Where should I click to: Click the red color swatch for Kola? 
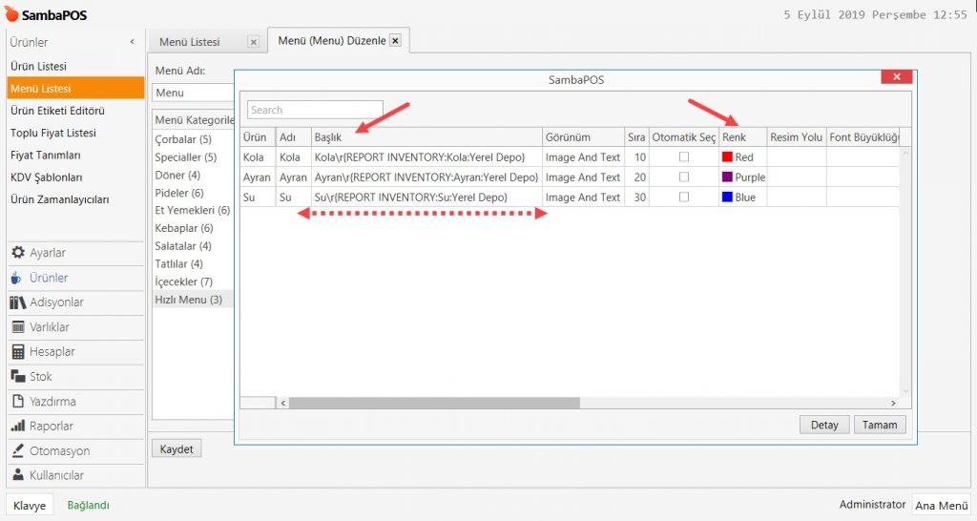pyautogui.click(x=727, y=157)
